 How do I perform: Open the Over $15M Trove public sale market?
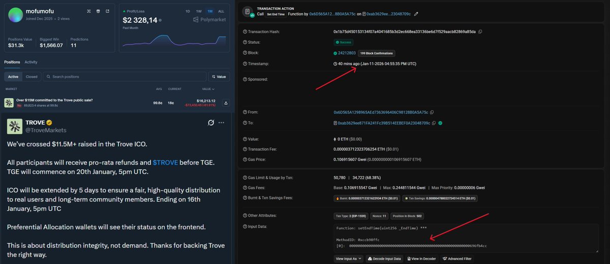click(x=54, y=100)
